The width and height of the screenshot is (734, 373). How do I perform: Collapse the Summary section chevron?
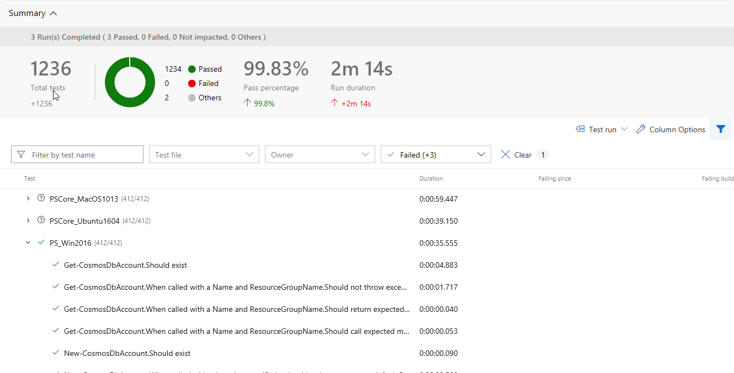54,13
